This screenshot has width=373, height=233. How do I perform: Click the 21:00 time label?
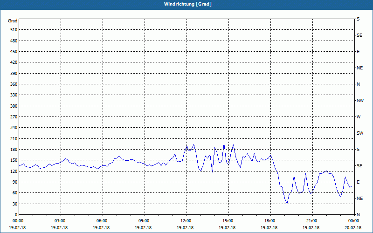click(312, 221)
